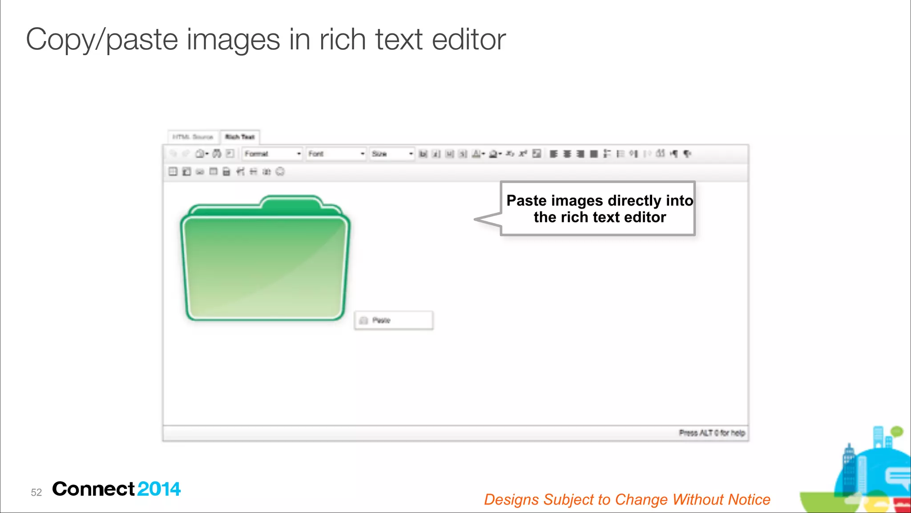Screen dimensions: 911x513
Task: Set left-to-right text direction
Action: [674, 154]
